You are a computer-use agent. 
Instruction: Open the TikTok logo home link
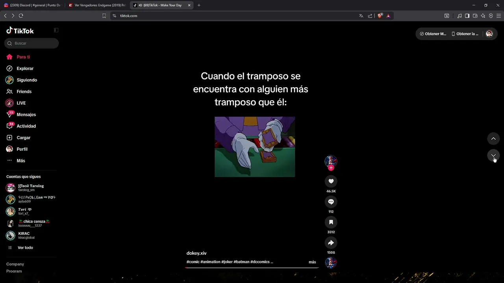pos(20,31)
